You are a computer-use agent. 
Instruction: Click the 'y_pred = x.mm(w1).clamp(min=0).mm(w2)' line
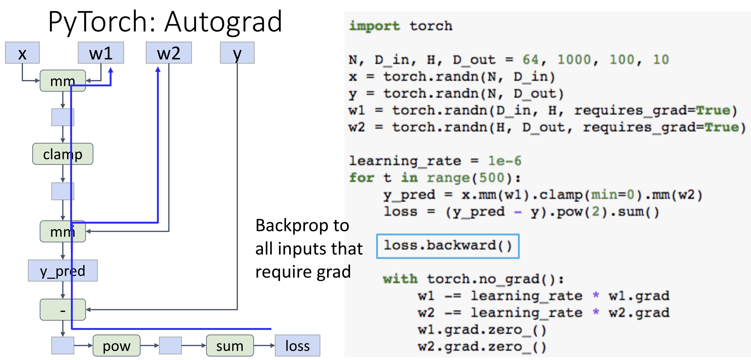click(x=543, y=195)
